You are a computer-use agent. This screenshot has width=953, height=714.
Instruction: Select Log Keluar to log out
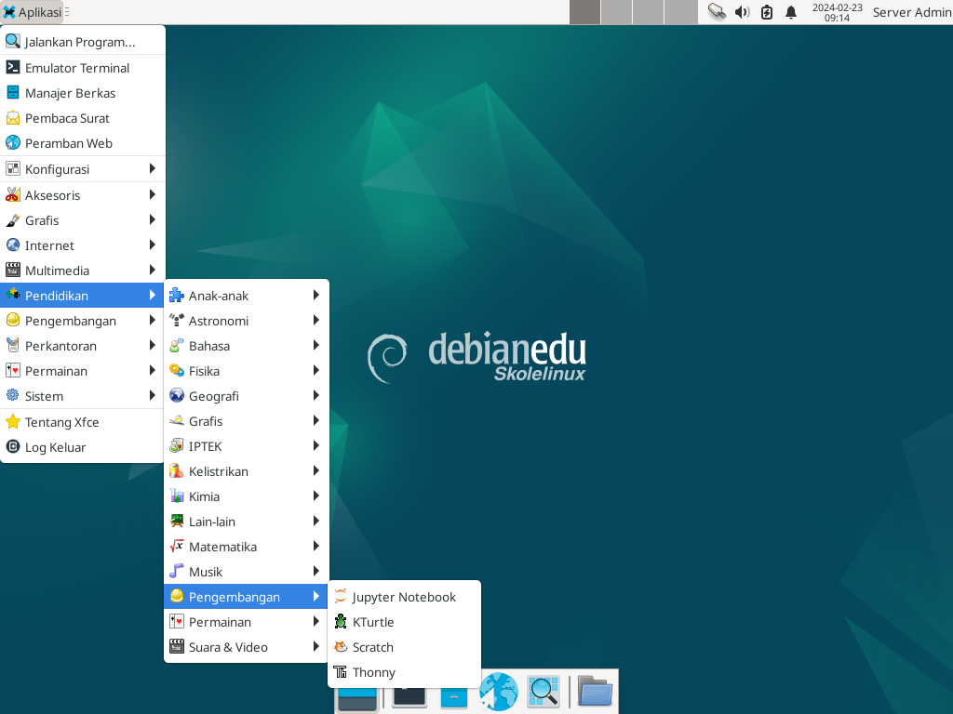pyautogui.click(x=83, y=447)
